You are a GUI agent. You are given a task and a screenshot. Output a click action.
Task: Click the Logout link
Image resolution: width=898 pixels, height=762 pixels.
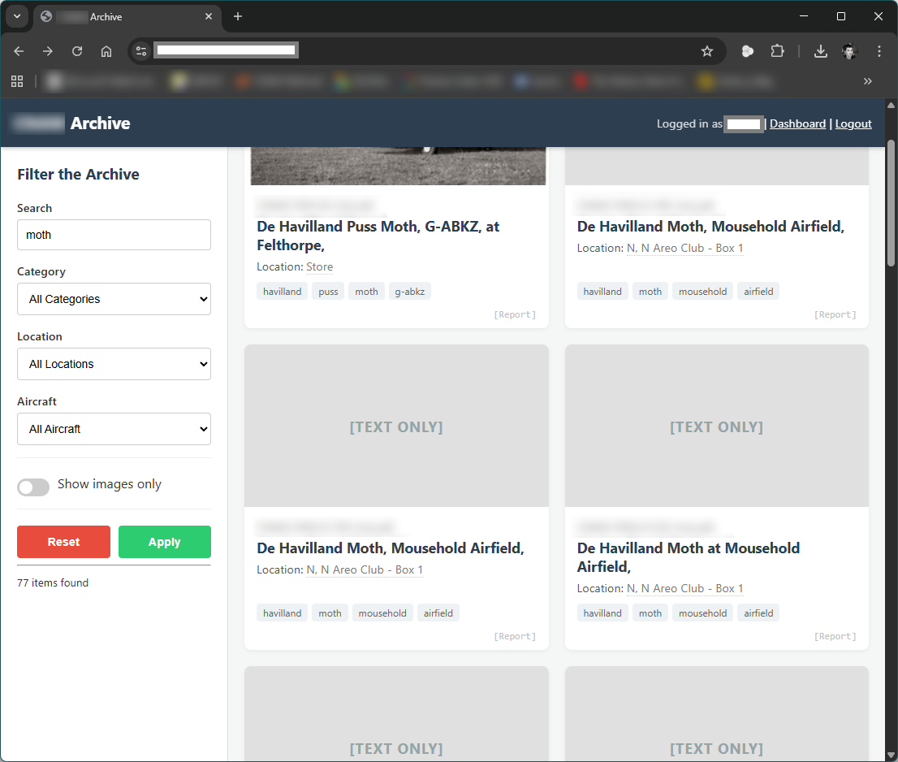coord(853,123)
